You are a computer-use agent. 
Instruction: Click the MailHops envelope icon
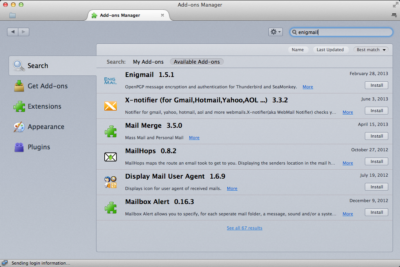111,157
